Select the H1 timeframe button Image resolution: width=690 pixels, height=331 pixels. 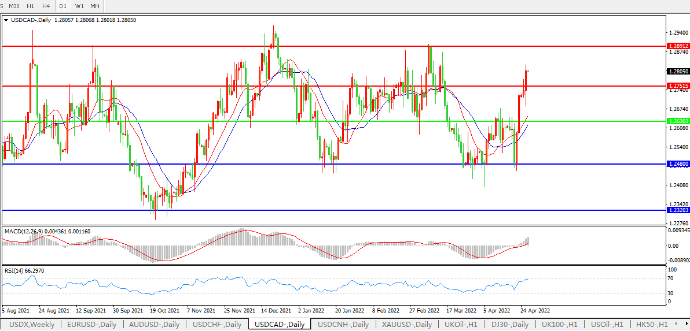coord(30,6)
